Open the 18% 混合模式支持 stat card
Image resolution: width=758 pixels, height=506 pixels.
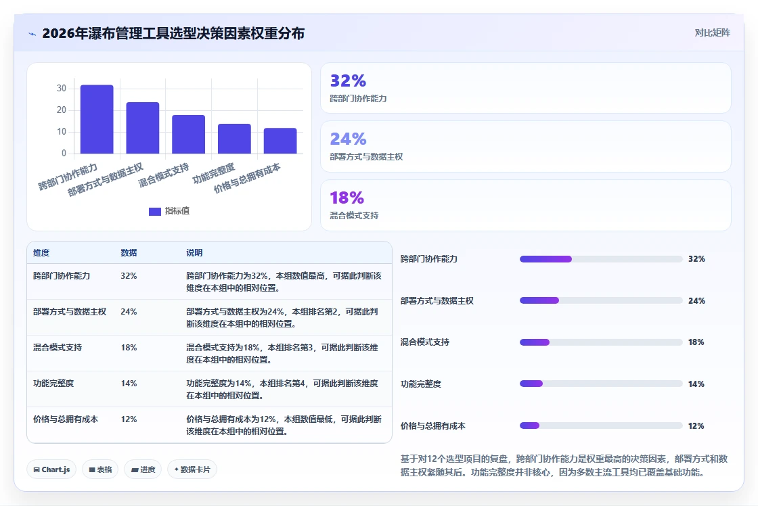coord(525,206)
